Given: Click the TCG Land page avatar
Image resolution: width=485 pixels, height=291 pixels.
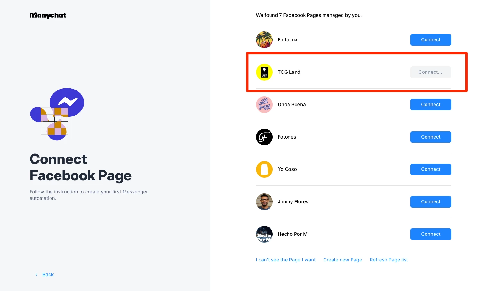Looking at the screenshot, I should pyautogui.click(x=264, y=72).
